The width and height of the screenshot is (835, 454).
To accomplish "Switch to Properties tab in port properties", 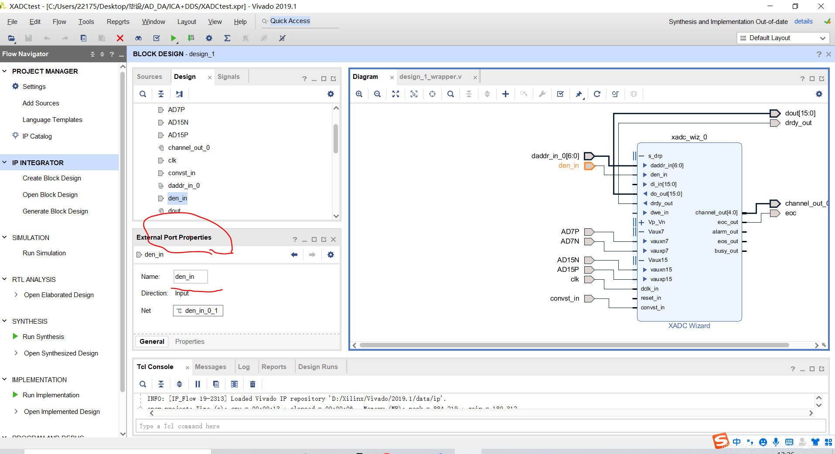I will click(190, 342).
